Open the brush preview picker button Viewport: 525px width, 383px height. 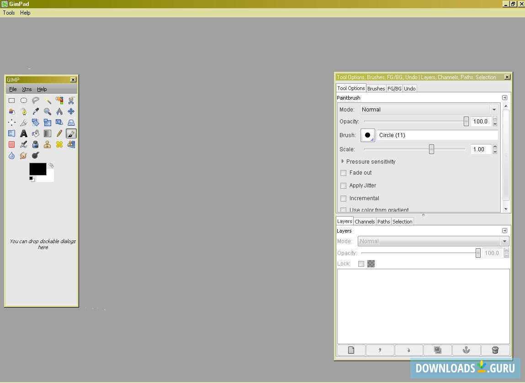click(x=368, y=135)
